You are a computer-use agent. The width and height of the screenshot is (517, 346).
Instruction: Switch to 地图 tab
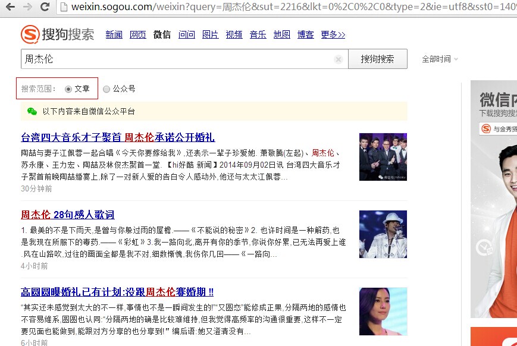pyautogui.click(x=282, y=34)
